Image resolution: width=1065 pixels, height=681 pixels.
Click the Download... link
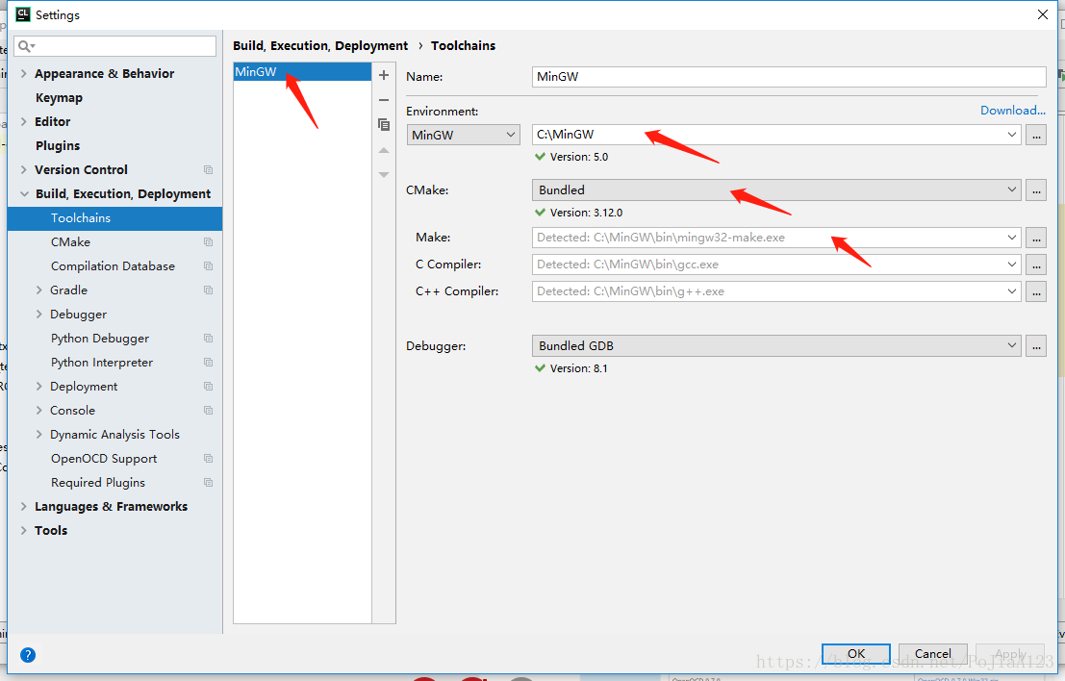(1013, 110)
